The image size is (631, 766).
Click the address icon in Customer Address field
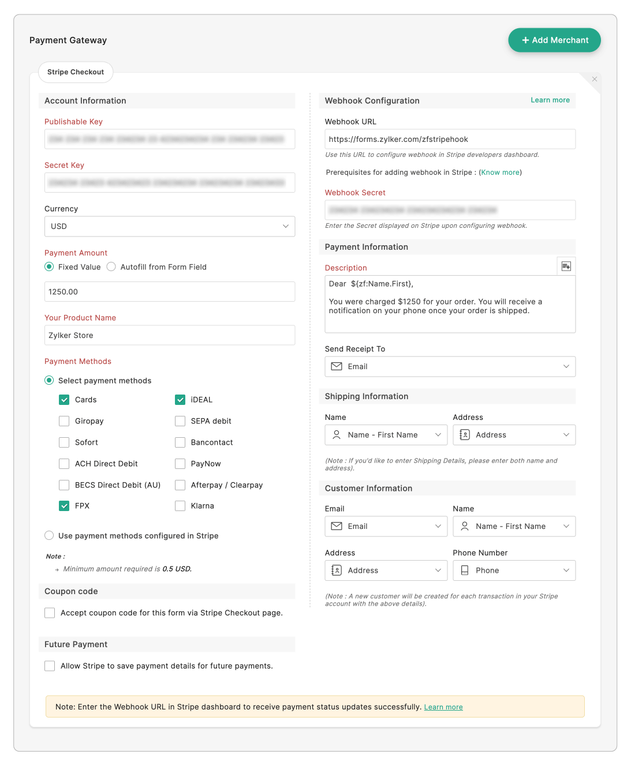click(x=337, y=570)
